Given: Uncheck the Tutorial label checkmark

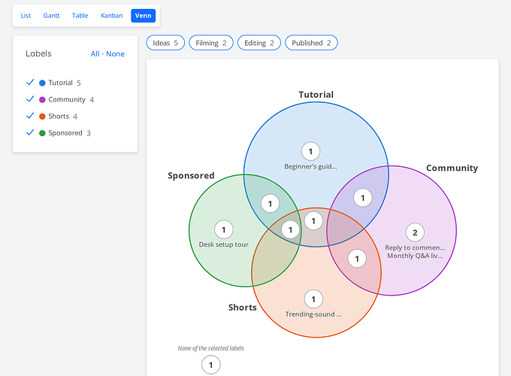Looking at the screenshot, I should click(30, 82).
